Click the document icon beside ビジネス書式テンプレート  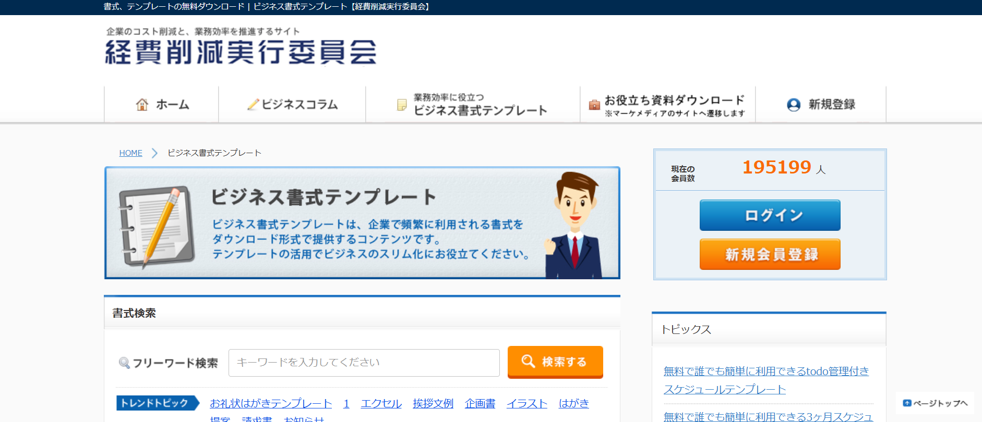coord(402,105)
